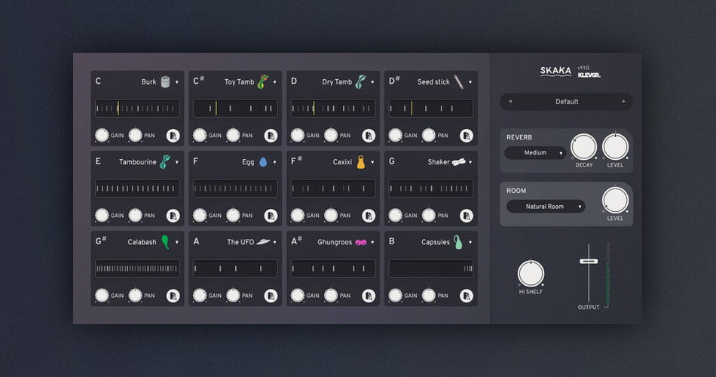The height and width of the screenshot is (377, 716).
Task: Click the yellow Caxixi instrument icon
Action: tap(361, 162)
